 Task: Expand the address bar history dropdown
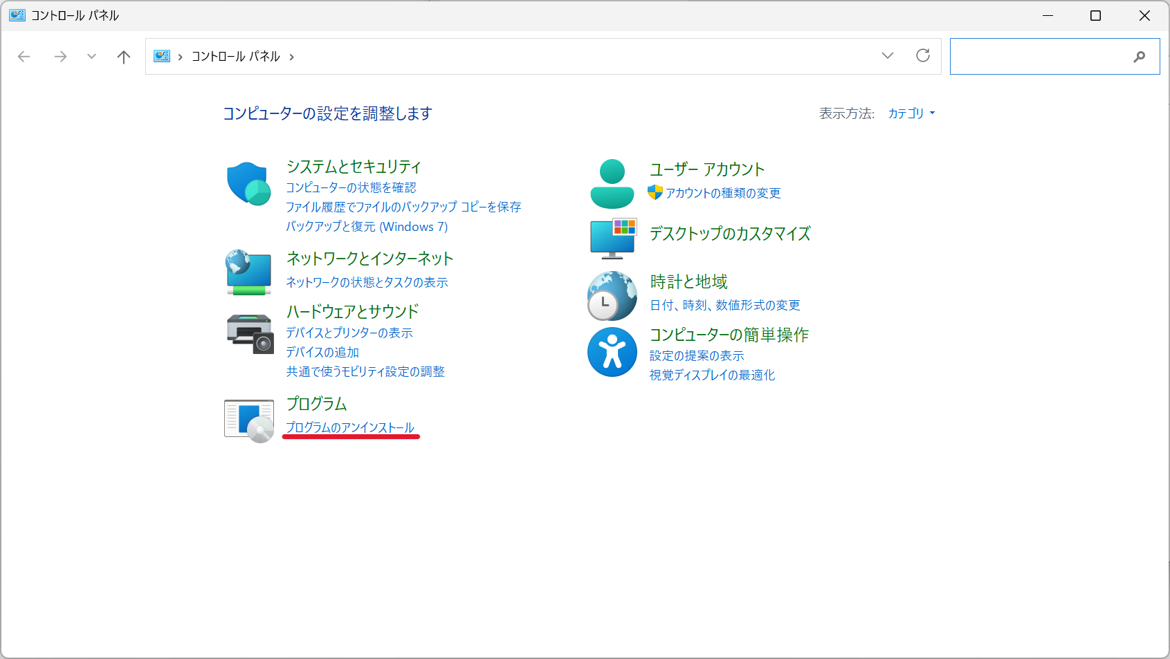point(888,56)
